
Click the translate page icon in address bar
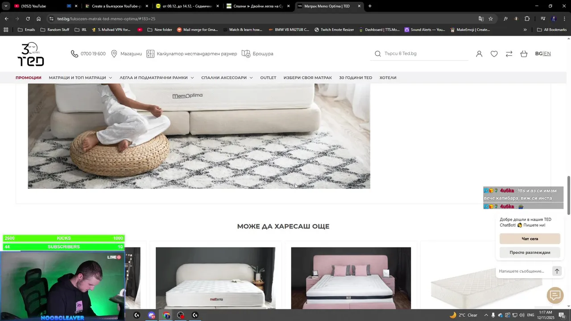coord(481,19)
